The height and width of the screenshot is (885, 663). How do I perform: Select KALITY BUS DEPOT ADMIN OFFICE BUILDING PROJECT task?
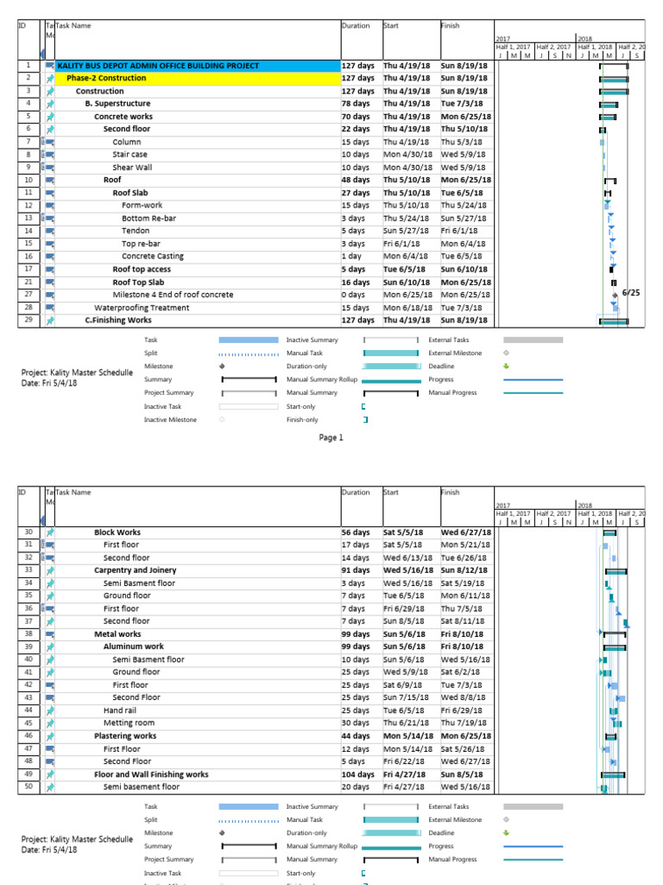pos(159,66)
